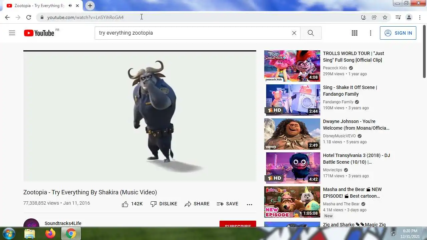Open Firefox from the taskbar

50,234
